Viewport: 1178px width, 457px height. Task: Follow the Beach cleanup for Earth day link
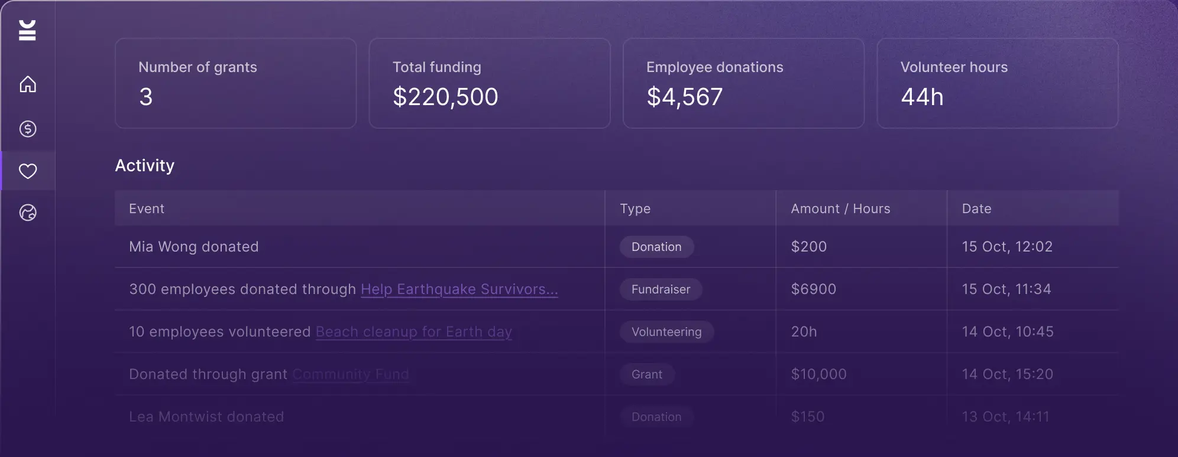(413, 332)
